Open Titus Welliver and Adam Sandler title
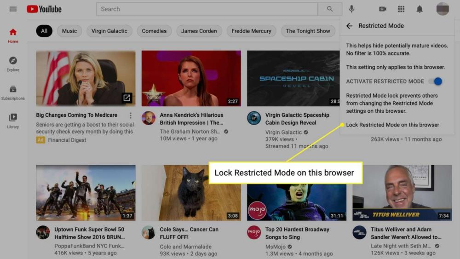 tap(406, 233)
